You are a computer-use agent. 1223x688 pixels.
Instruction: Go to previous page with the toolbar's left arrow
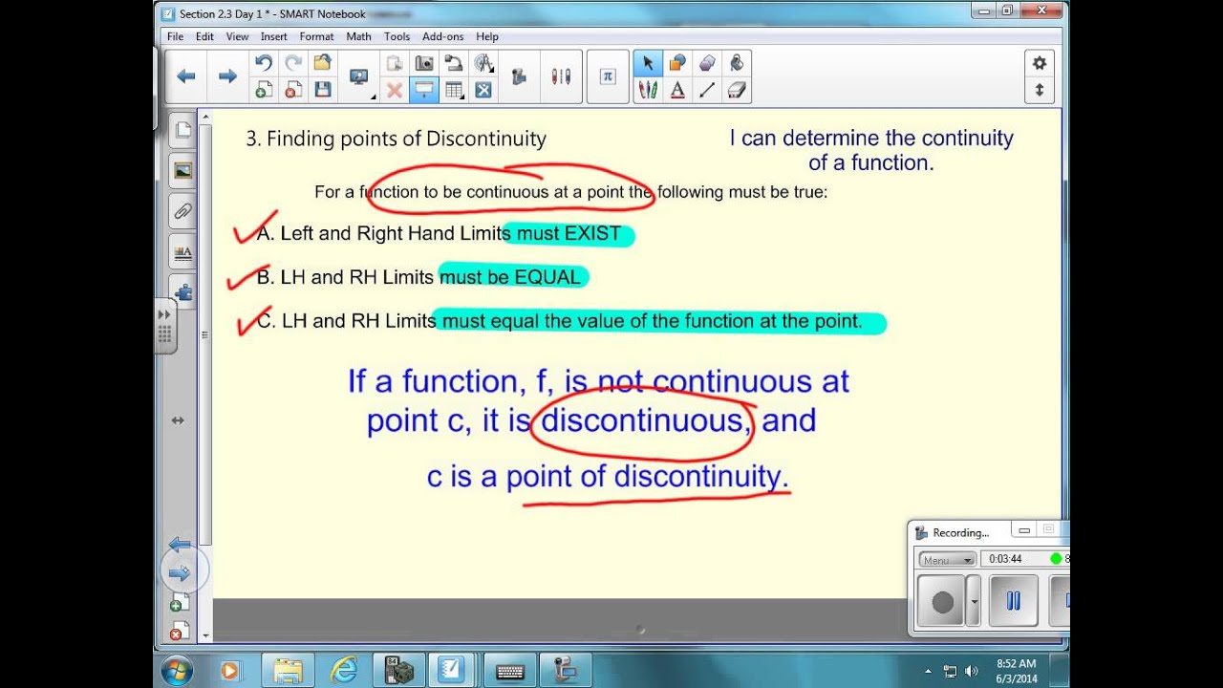[x=186, y=76]
